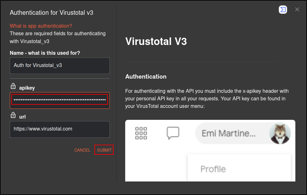Click the apps grid icon in VirusTotal image
This screenshot has width=307, height=195.
(141, 133)
